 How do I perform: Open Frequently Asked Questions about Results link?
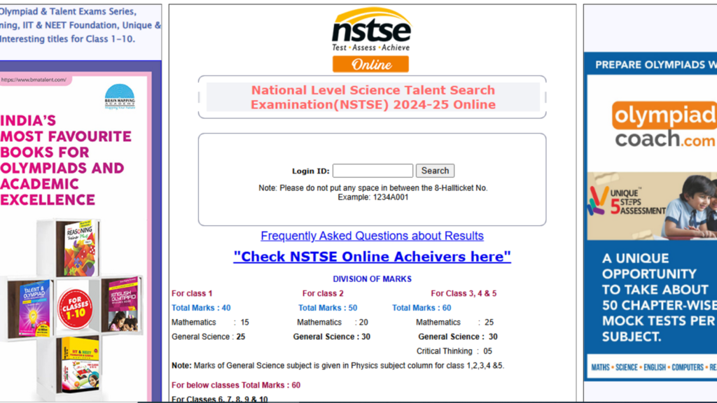[x=373, y=236]
